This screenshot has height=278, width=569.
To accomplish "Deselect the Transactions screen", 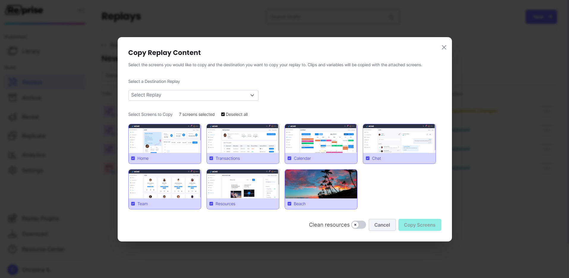I will tap(211, 158).
